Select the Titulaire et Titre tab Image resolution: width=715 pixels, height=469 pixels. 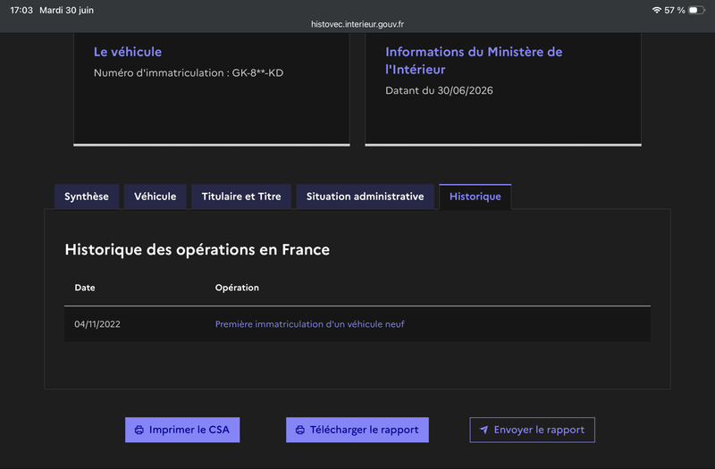pos(241,197)
